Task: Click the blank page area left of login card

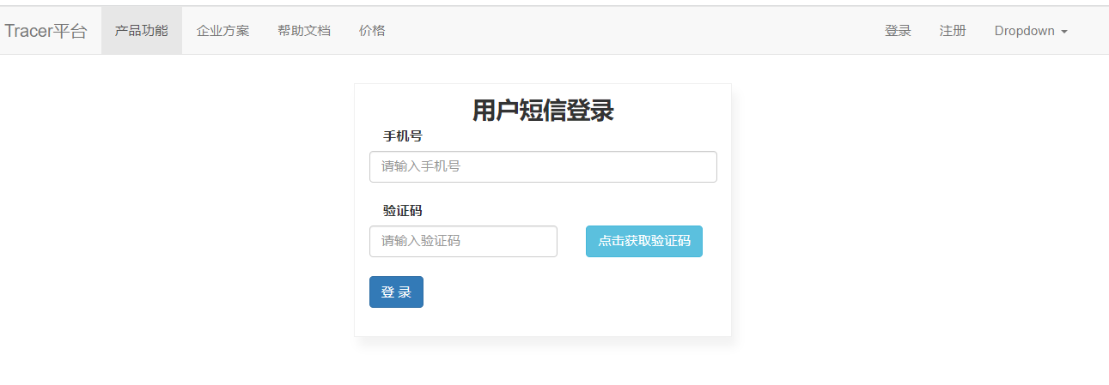Action: click(172, 214)
